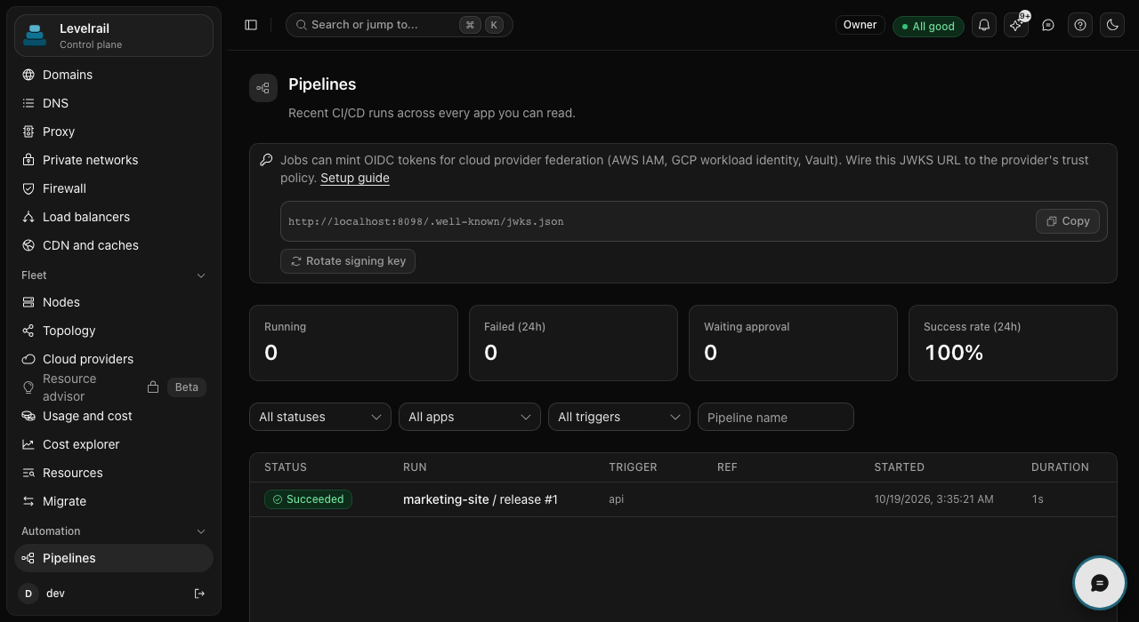Click the key icon in the OIDC banner
1139x622 pixels.
point(266,160)
